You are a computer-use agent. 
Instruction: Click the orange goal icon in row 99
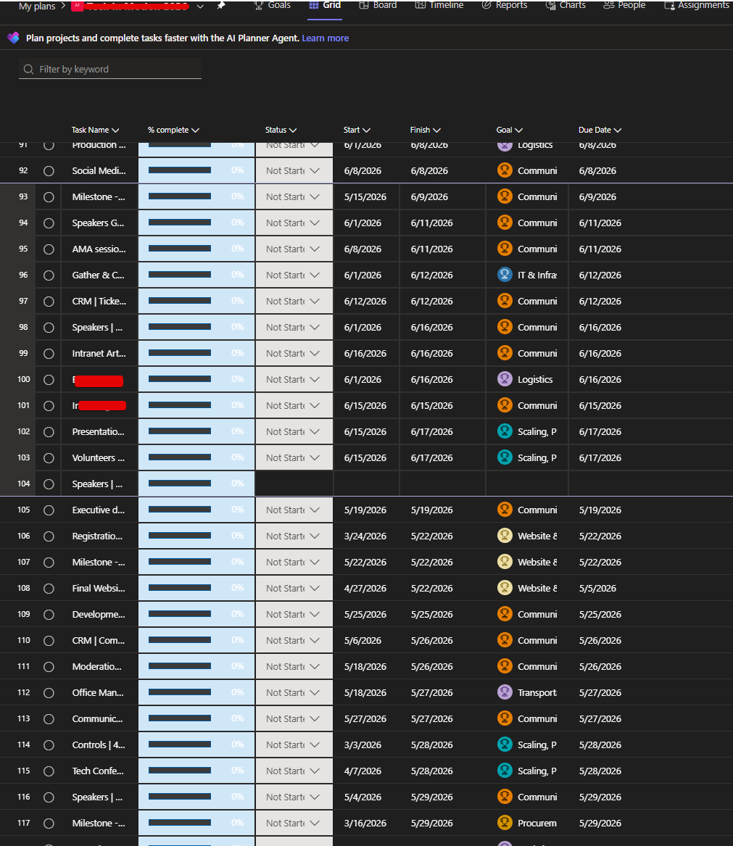pyautogui.click(x=505, y=353)
